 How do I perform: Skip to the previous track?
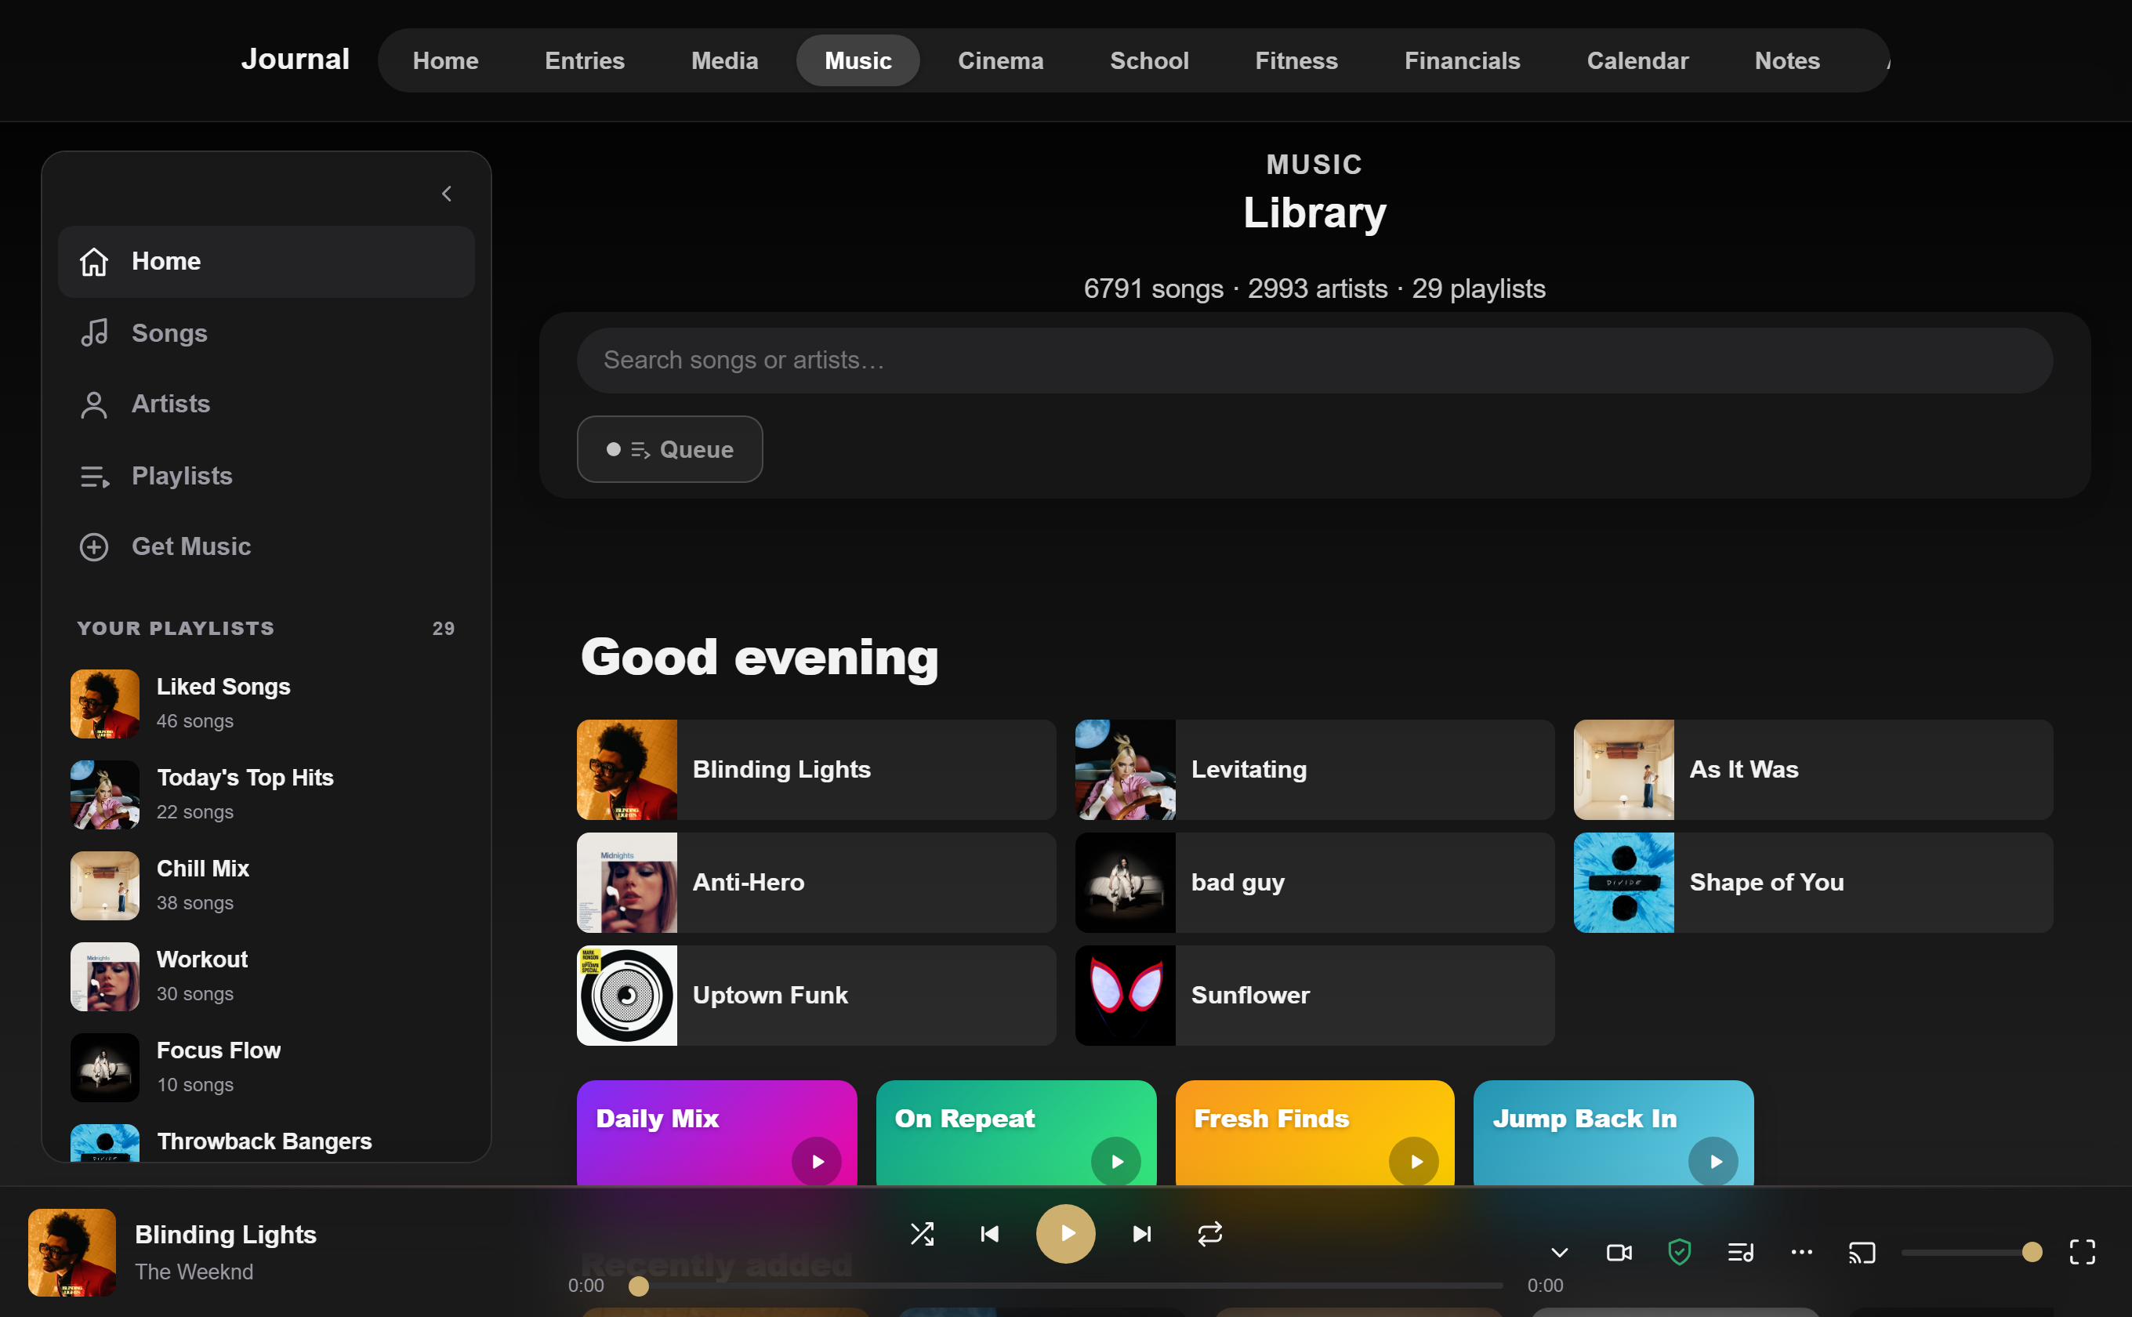pos(990,1233)
